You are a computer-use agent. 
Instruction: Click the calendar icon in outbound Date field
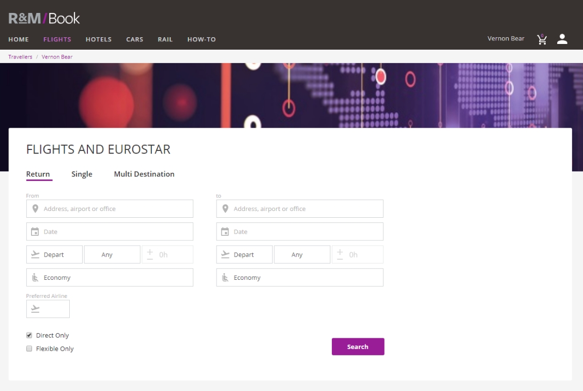35,232
